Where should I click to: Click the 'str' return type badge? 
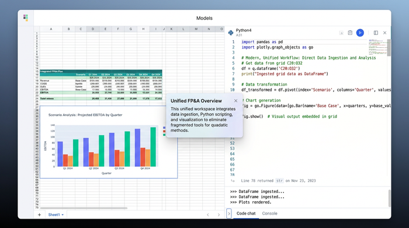tap(279, 181)
